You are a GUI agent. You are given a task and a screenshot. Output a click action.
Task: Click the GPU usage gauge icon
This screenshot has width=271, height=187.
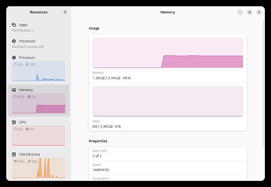(x=15, y=129)
